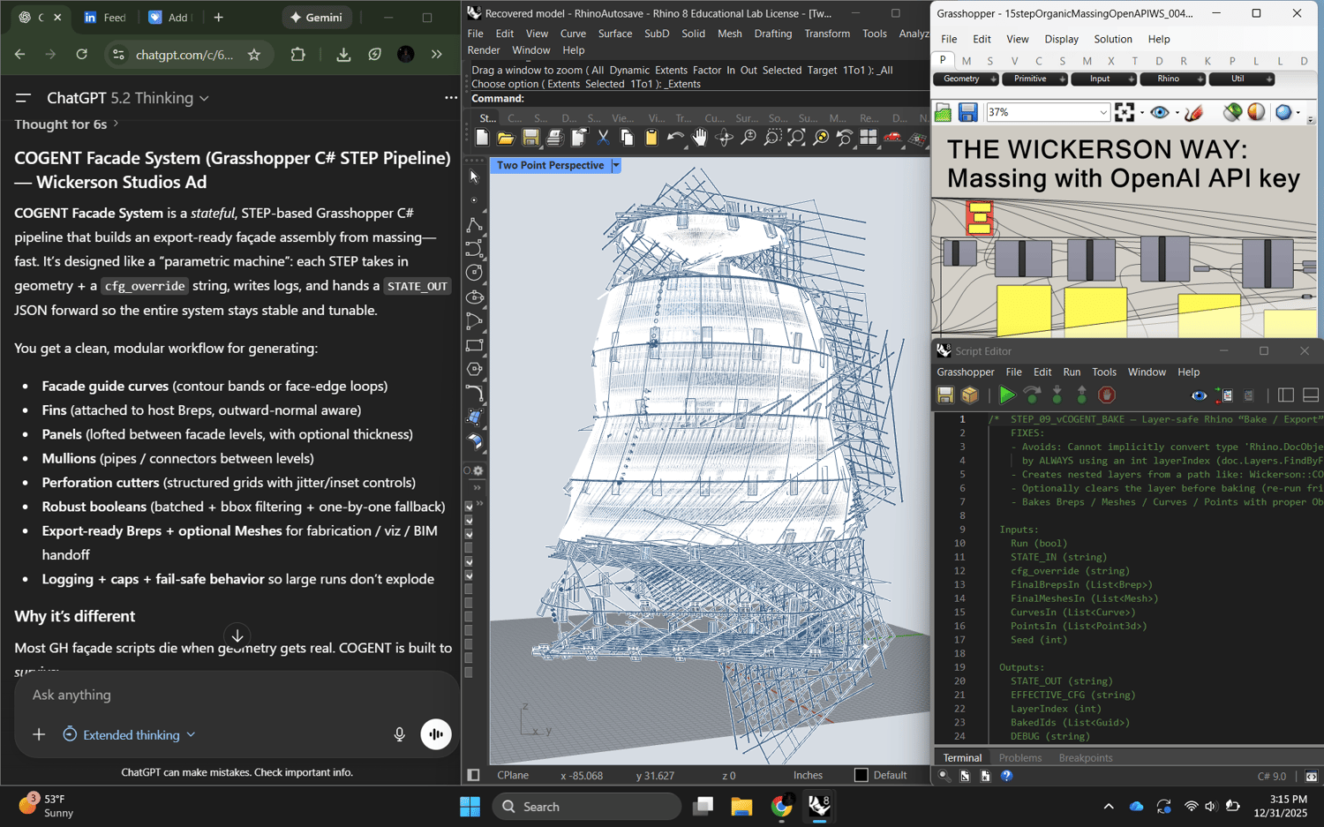Print the Rhino model with printer icon
The image size is (1324, 827).
(554, 138)
